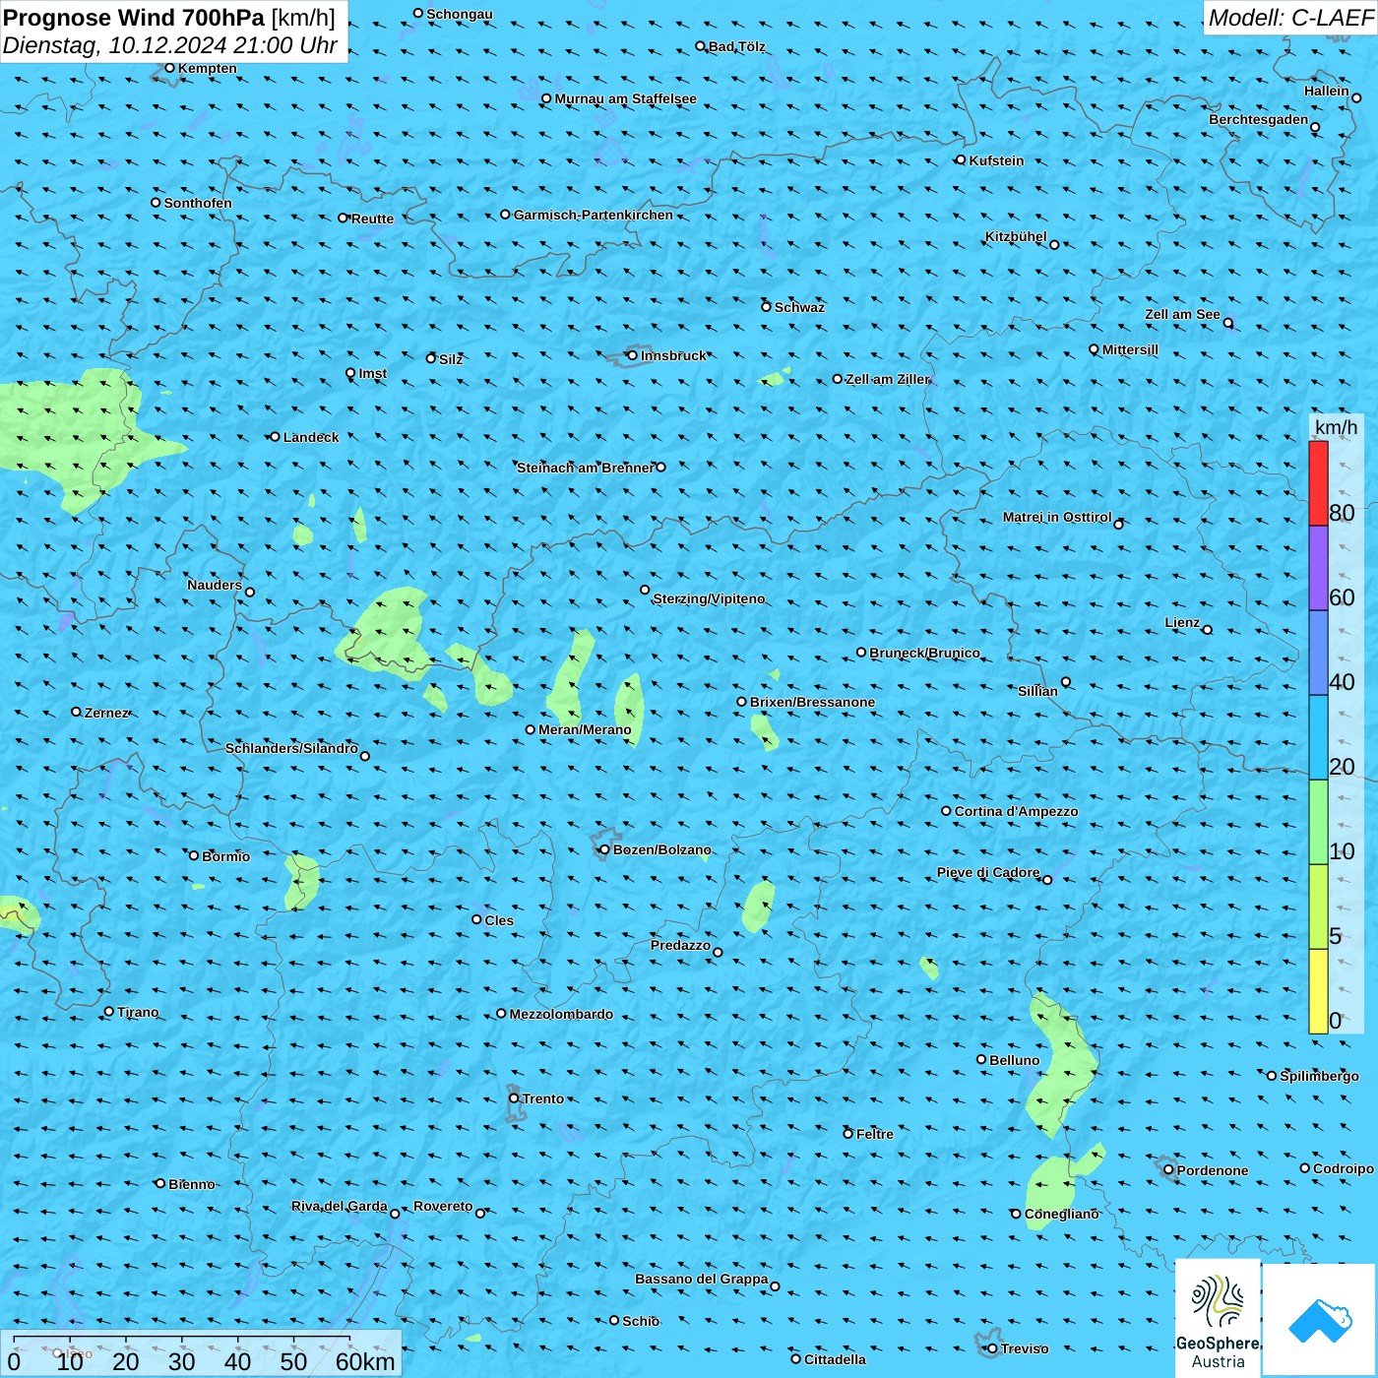Click the 'Prognose Wind 700hPa' title

pyautogui.click(x=135, y=18)
